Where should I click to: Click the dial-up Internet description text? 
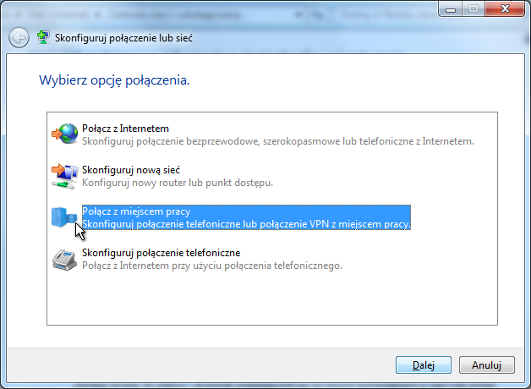[x=211, y=266]
